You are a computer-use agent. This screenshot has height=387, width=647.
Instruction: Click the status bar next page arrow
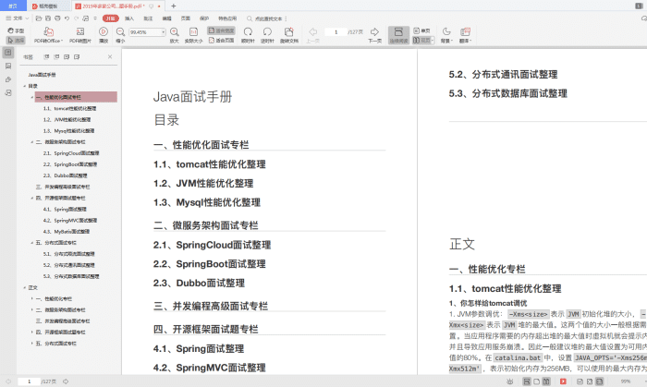[x=66, y=381]
